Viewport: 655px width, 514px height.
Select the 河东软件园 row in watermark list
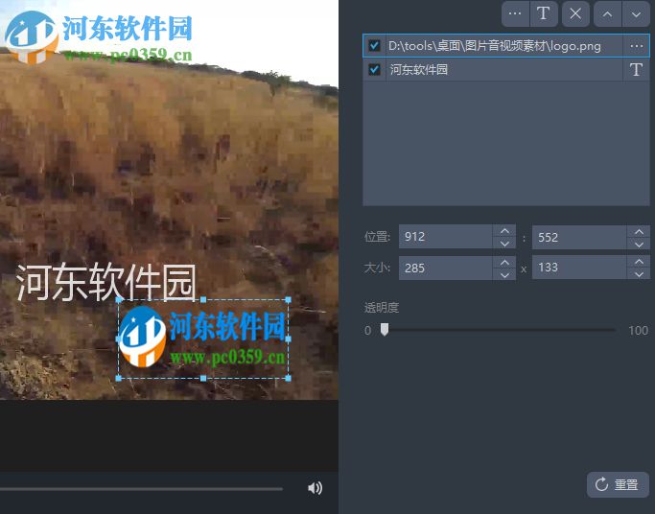pos(505,70)
